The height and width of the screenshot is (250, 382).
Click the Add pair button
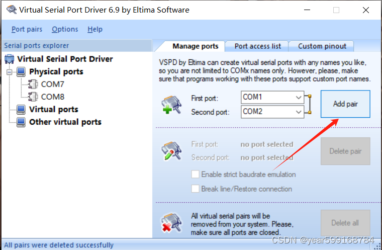click(345, 104)
